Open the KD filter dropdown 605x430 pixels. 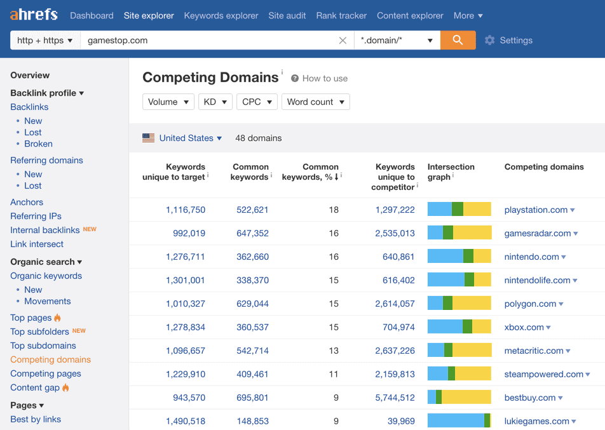coord(215,102)
